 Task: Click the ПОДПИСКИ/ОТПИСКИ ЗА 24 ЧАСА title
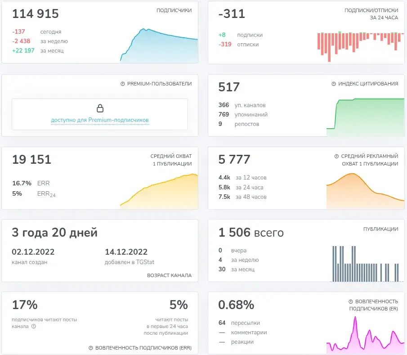coord(371,14)
